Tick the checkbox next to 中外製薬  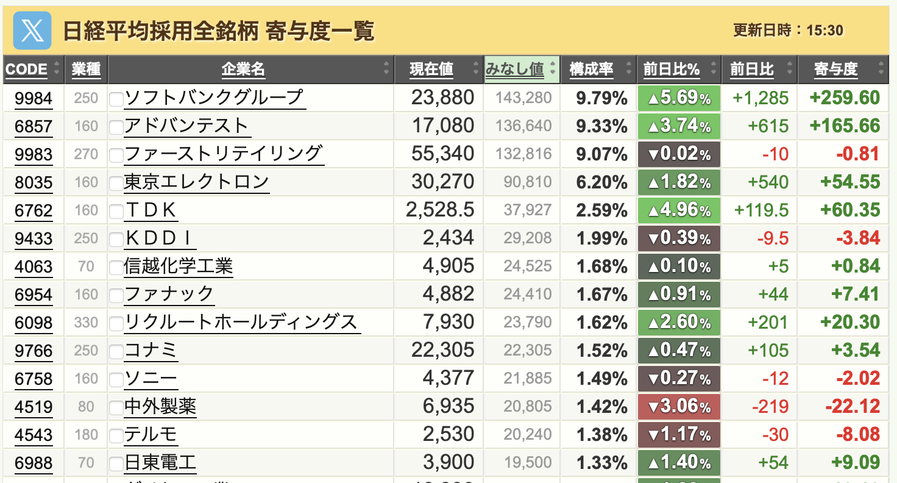coord(116,407)
